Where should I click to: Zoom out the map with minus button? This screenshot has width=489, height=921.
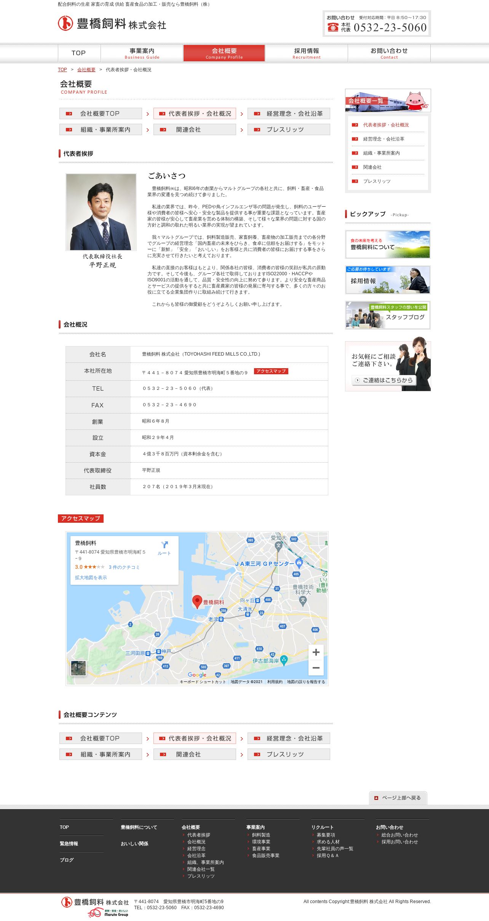316,667
